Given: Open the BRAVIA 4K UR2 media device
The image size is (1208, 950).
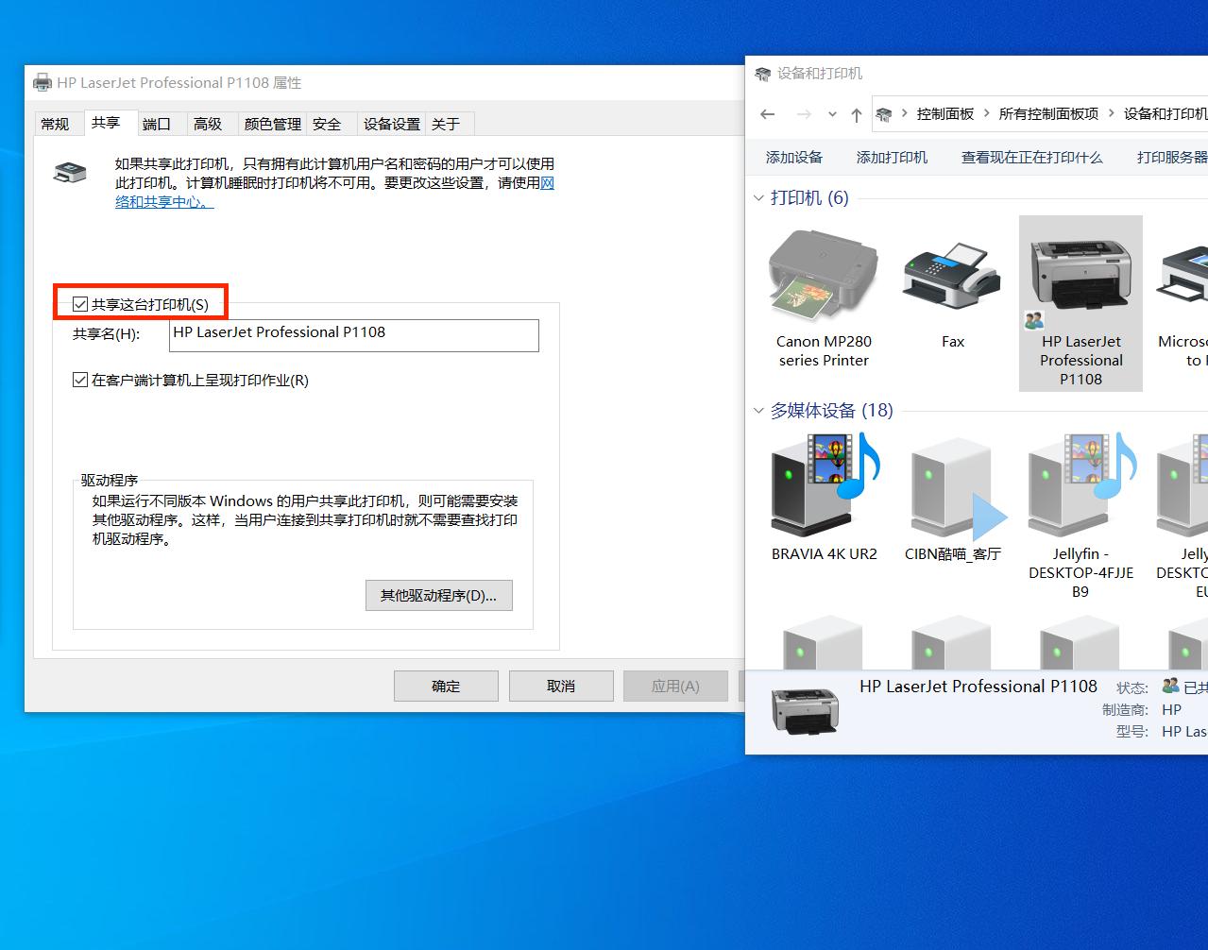Looking at the screenshot, I should tap(823, 486).
